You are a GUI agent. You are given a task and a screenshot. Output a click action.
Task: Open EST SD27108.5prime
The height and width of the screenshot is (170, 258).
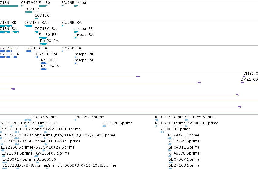[184, 165]
